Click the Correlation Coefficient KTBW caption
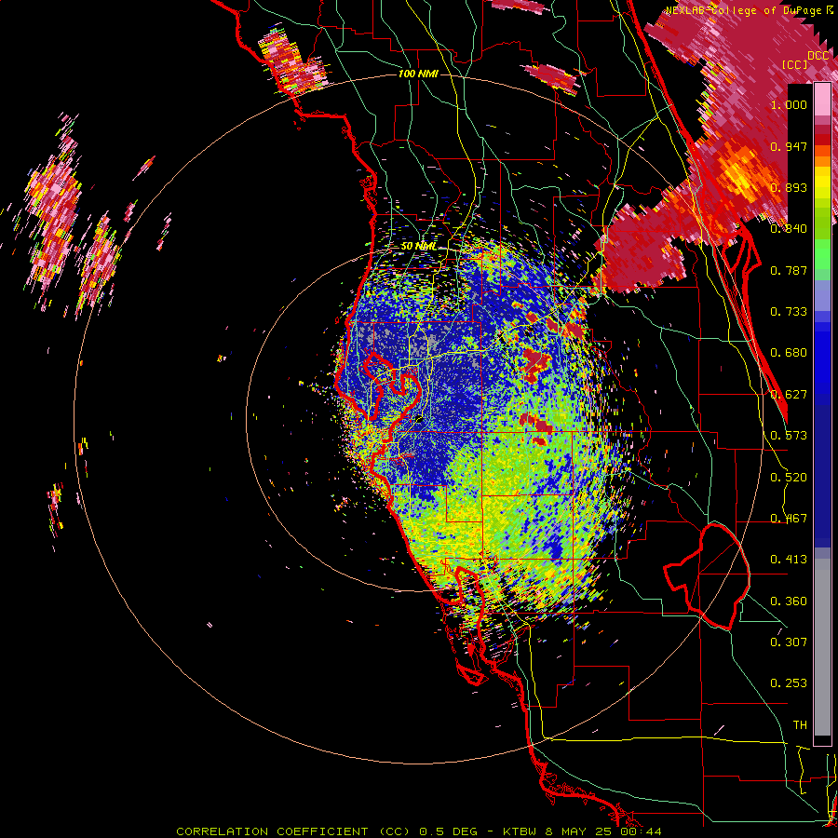Viewport: 838px width, 838px height. coord(418,831)
